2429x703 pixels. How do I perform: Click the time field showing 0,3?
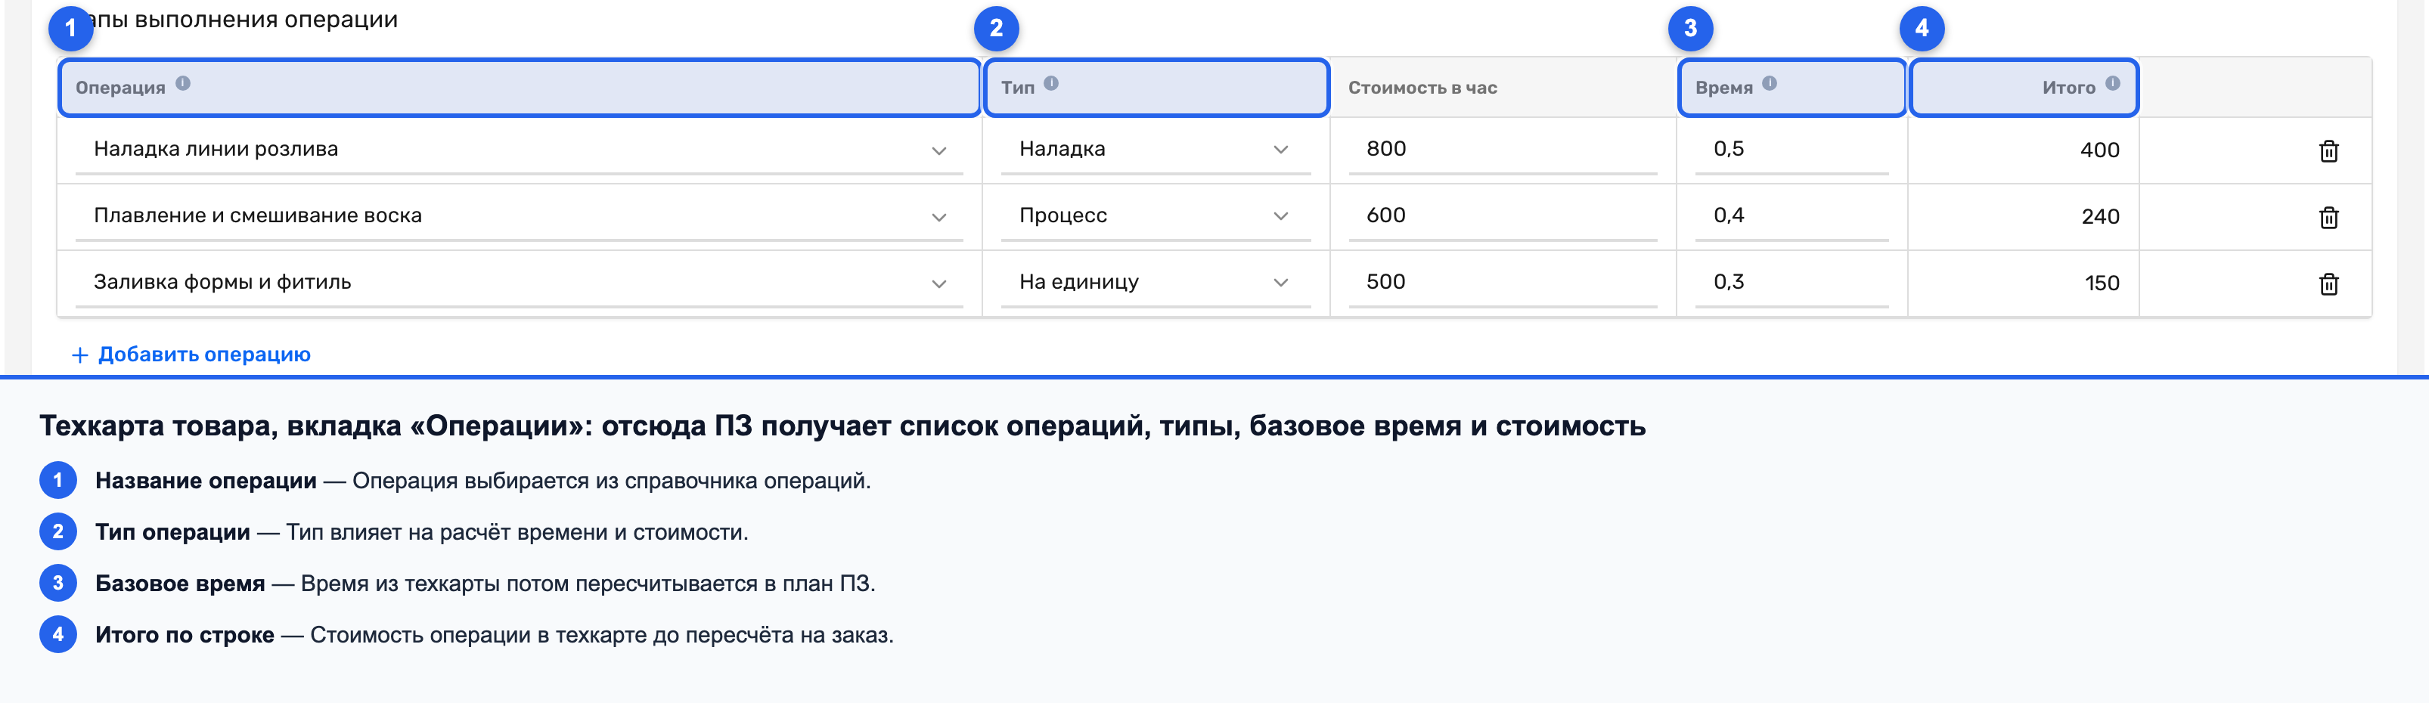[x=1792, y=283]
